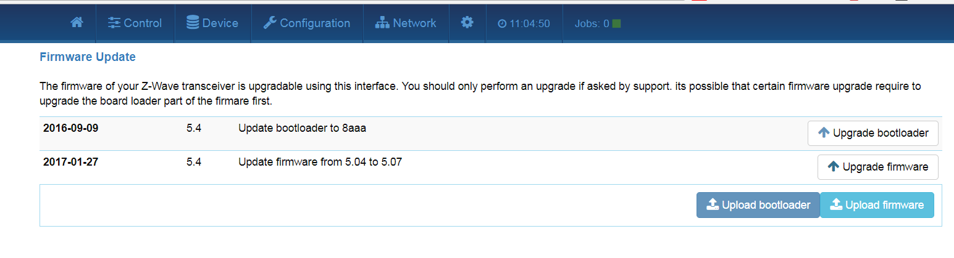Click the upload icon on Upload firmware
The width and height of the screenshot is (954, 258).
point(836,204)
